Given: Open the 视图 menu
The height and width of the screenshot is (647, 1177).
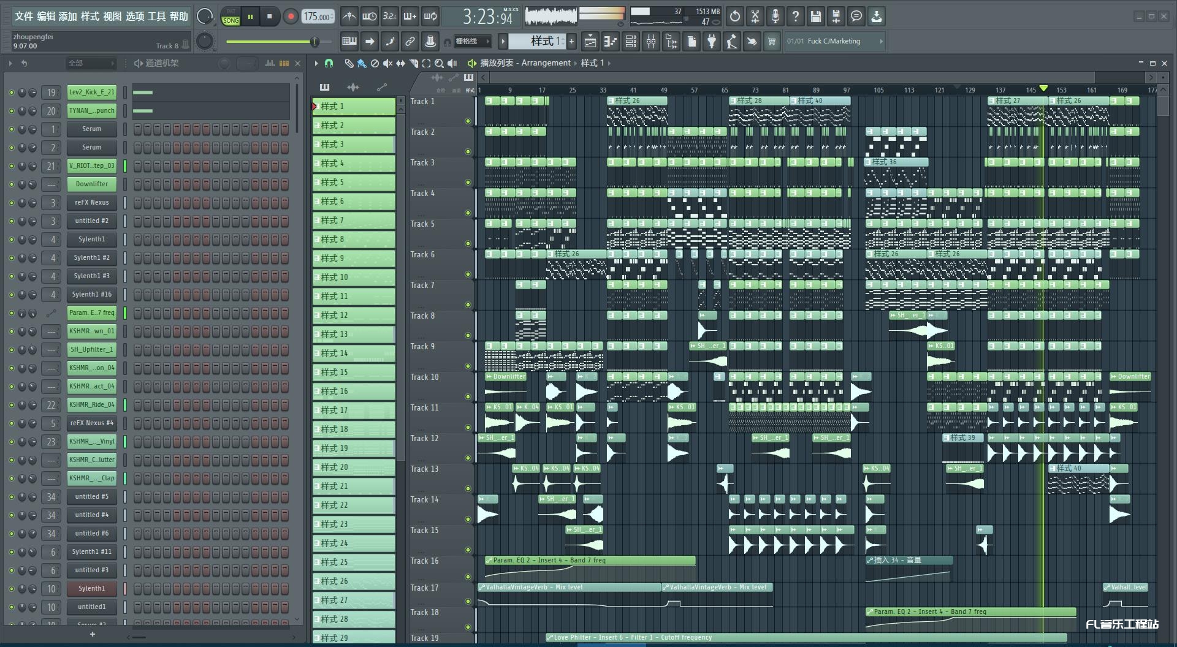Looking at the screenshot, I should point(112,17).
